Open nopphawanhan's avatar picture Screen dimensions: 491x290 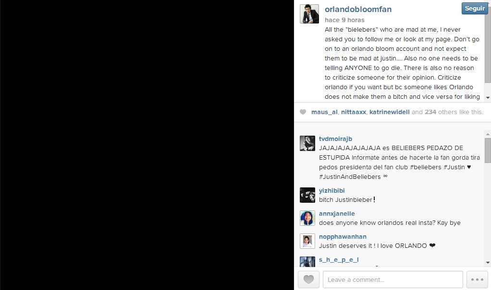click(x=307, y=241)
